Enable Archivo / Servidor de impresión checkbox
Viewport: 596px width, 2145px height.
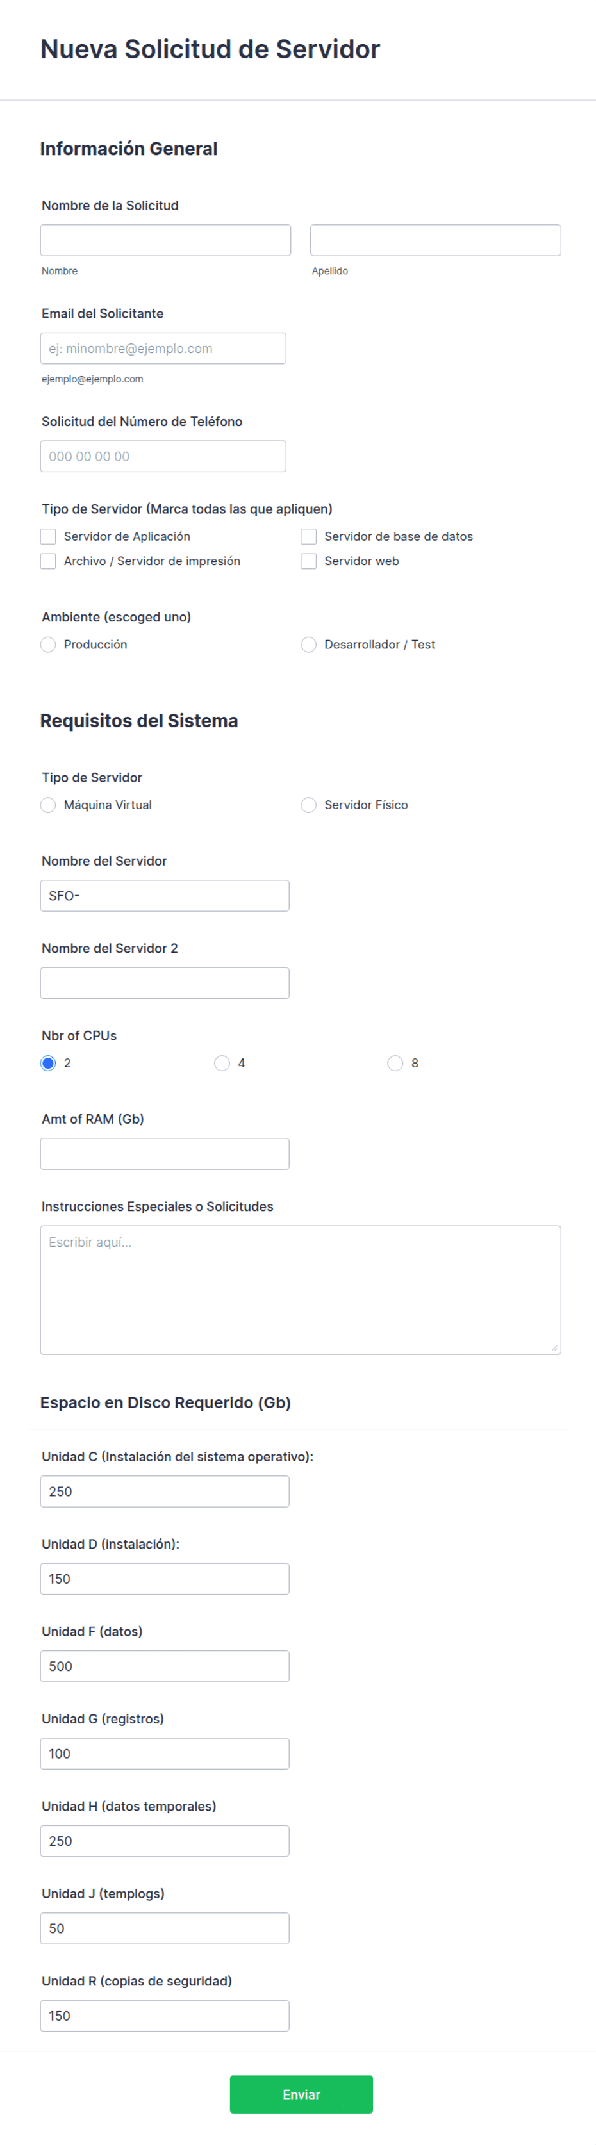(48, 561)
